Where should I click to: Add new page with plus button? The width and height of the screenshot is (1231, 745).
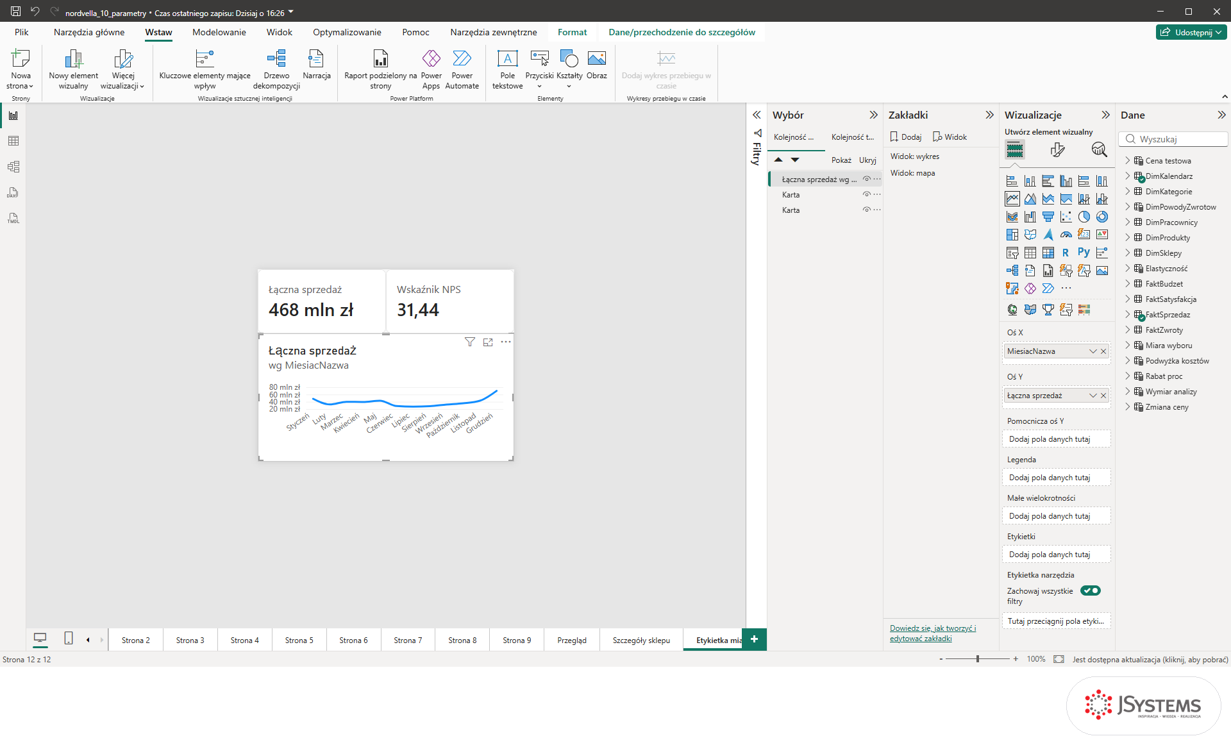click(754, 639)
